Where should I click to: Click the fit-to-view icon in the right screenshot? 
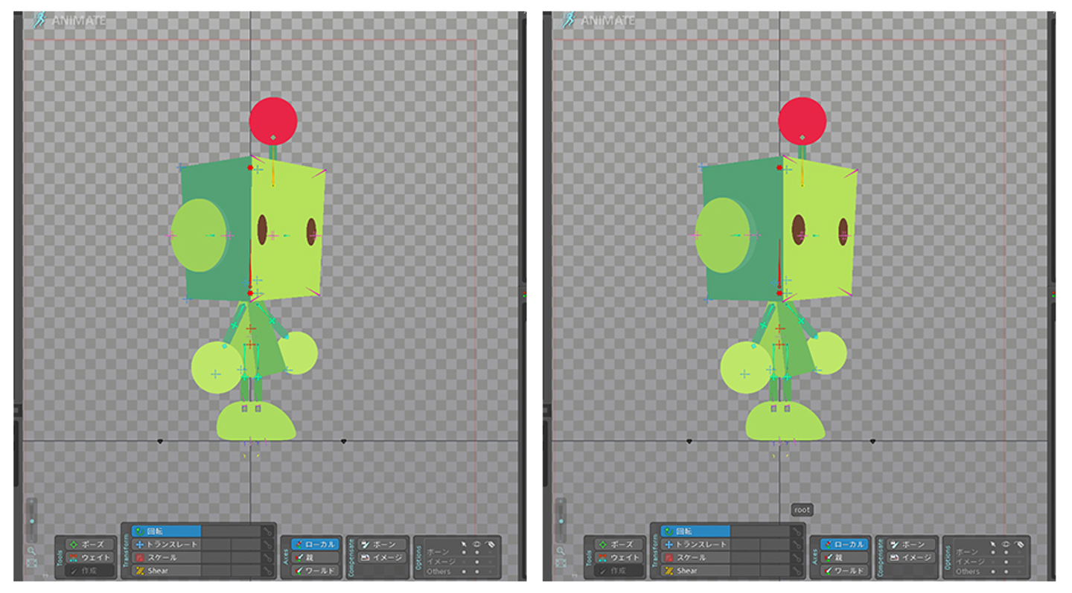click(x=561, y=563)
